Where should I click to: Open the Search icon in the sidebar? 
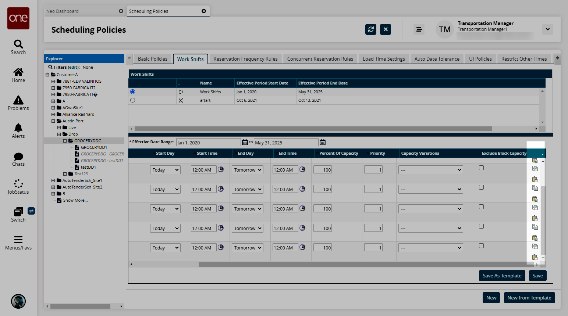(x=18, y=44)
